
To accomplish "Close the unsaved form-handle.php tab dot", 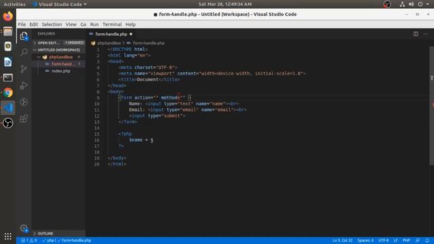I will pos(131,34).
